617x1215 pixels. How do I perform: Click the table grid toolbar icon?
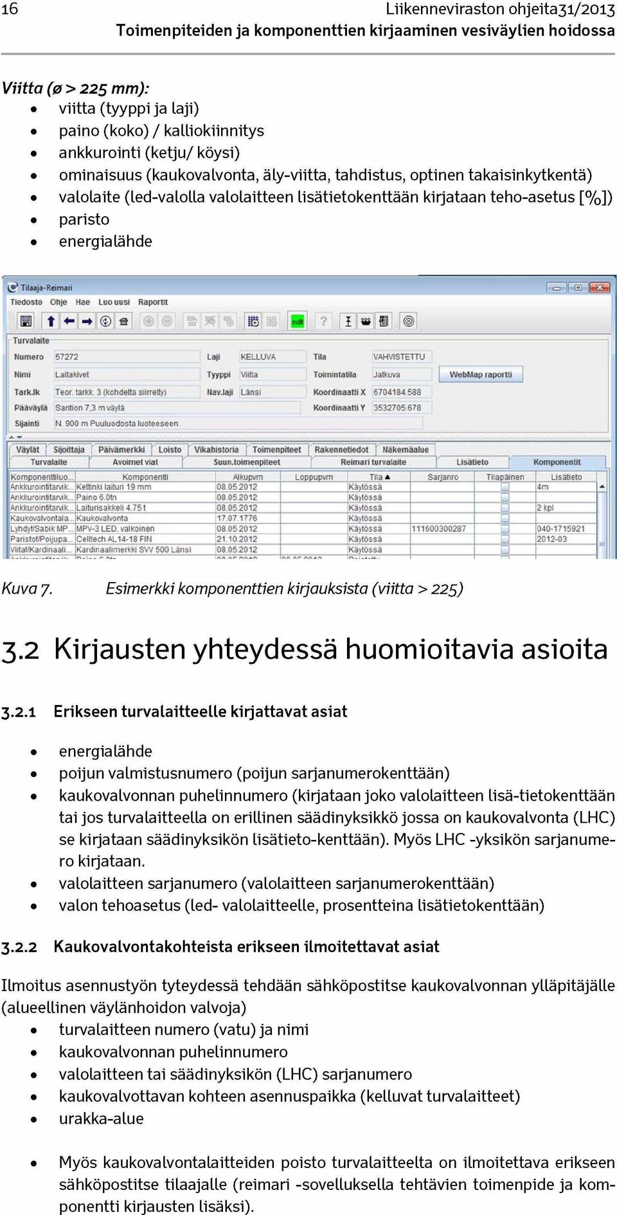point(253,321)
